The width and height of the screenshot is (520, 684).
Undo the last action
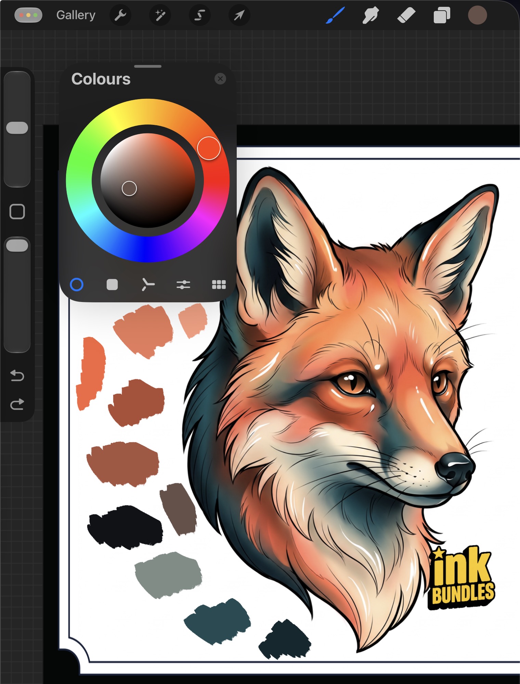(x=17, y=376)
